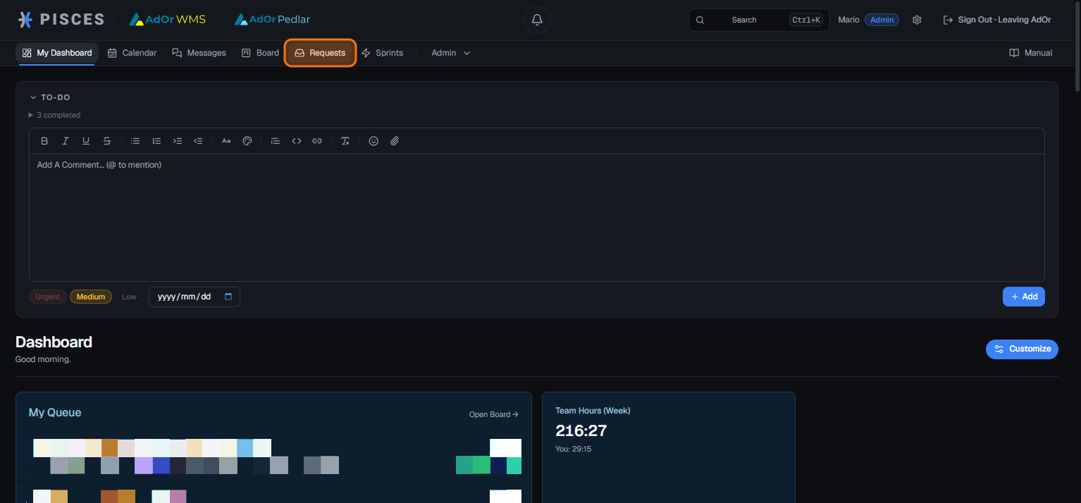Open AdOr Pedlar from the header

coord(272,20)
